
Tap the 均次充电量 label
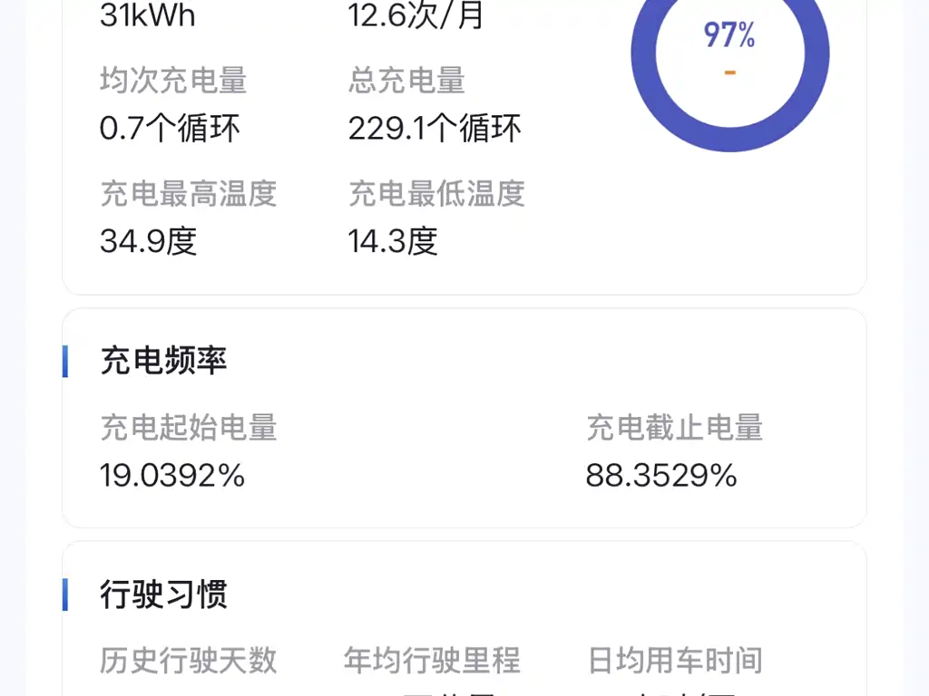173,81
